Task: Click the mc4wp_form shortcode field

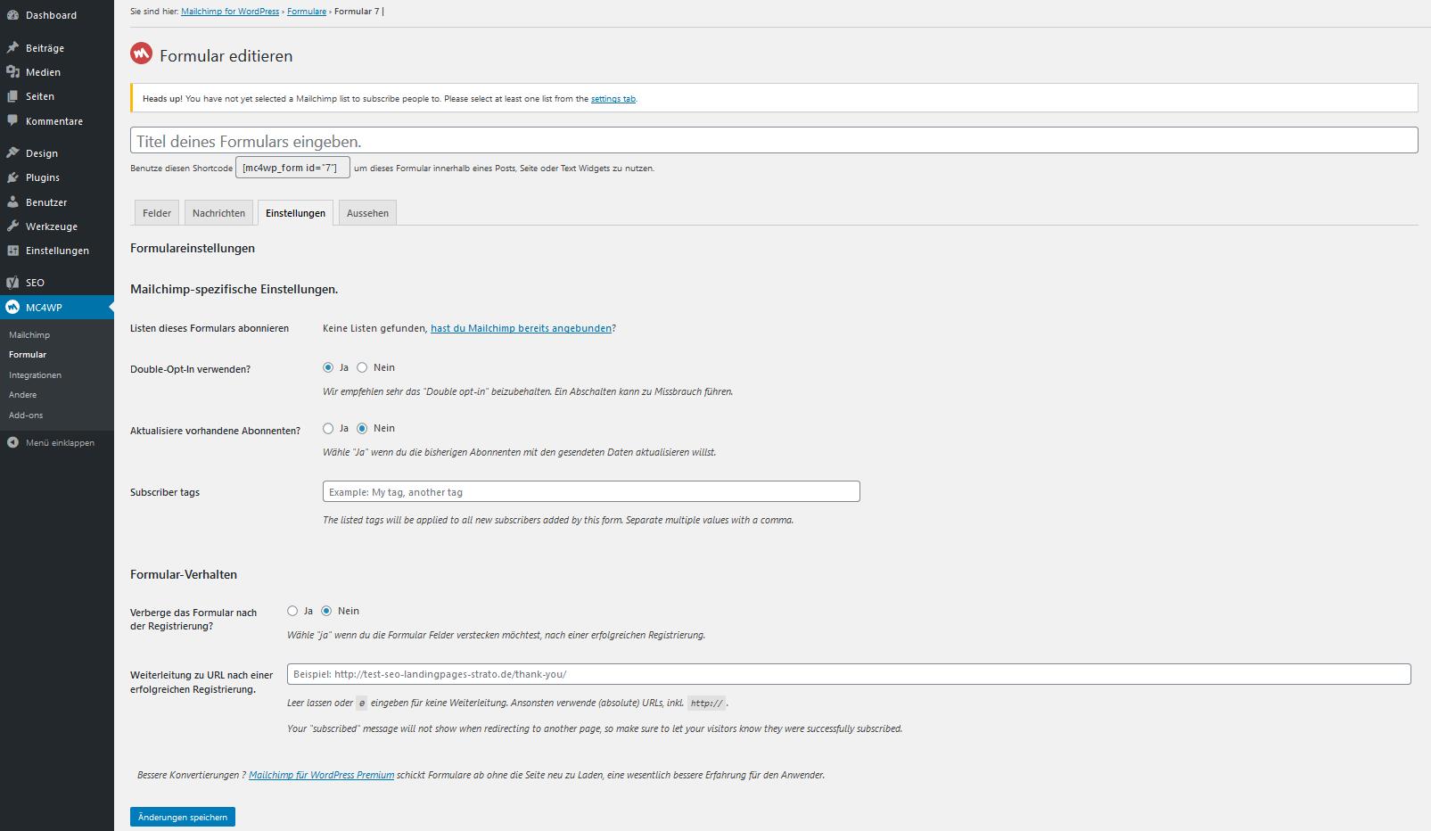Action: 292,168
